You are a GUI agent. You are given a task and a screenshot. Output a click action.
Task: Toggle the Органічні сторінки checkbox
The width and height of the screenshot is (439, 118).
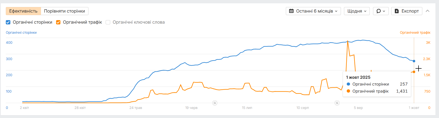pos(8,22)
